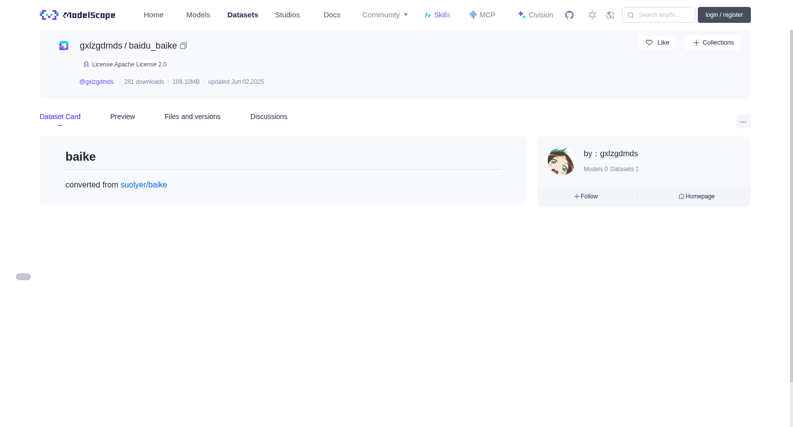Open the suolyer/baike source link
The height and width of the screenshot is (427, 793).
click(144, 184)
